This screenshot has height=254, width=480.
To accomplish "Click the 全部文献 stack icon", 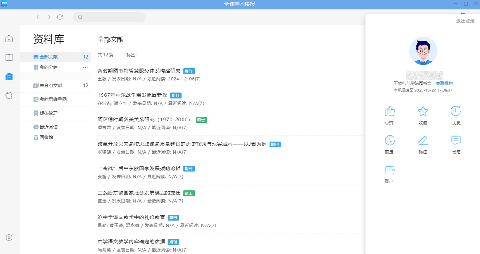I will click(x=36, y=57).
